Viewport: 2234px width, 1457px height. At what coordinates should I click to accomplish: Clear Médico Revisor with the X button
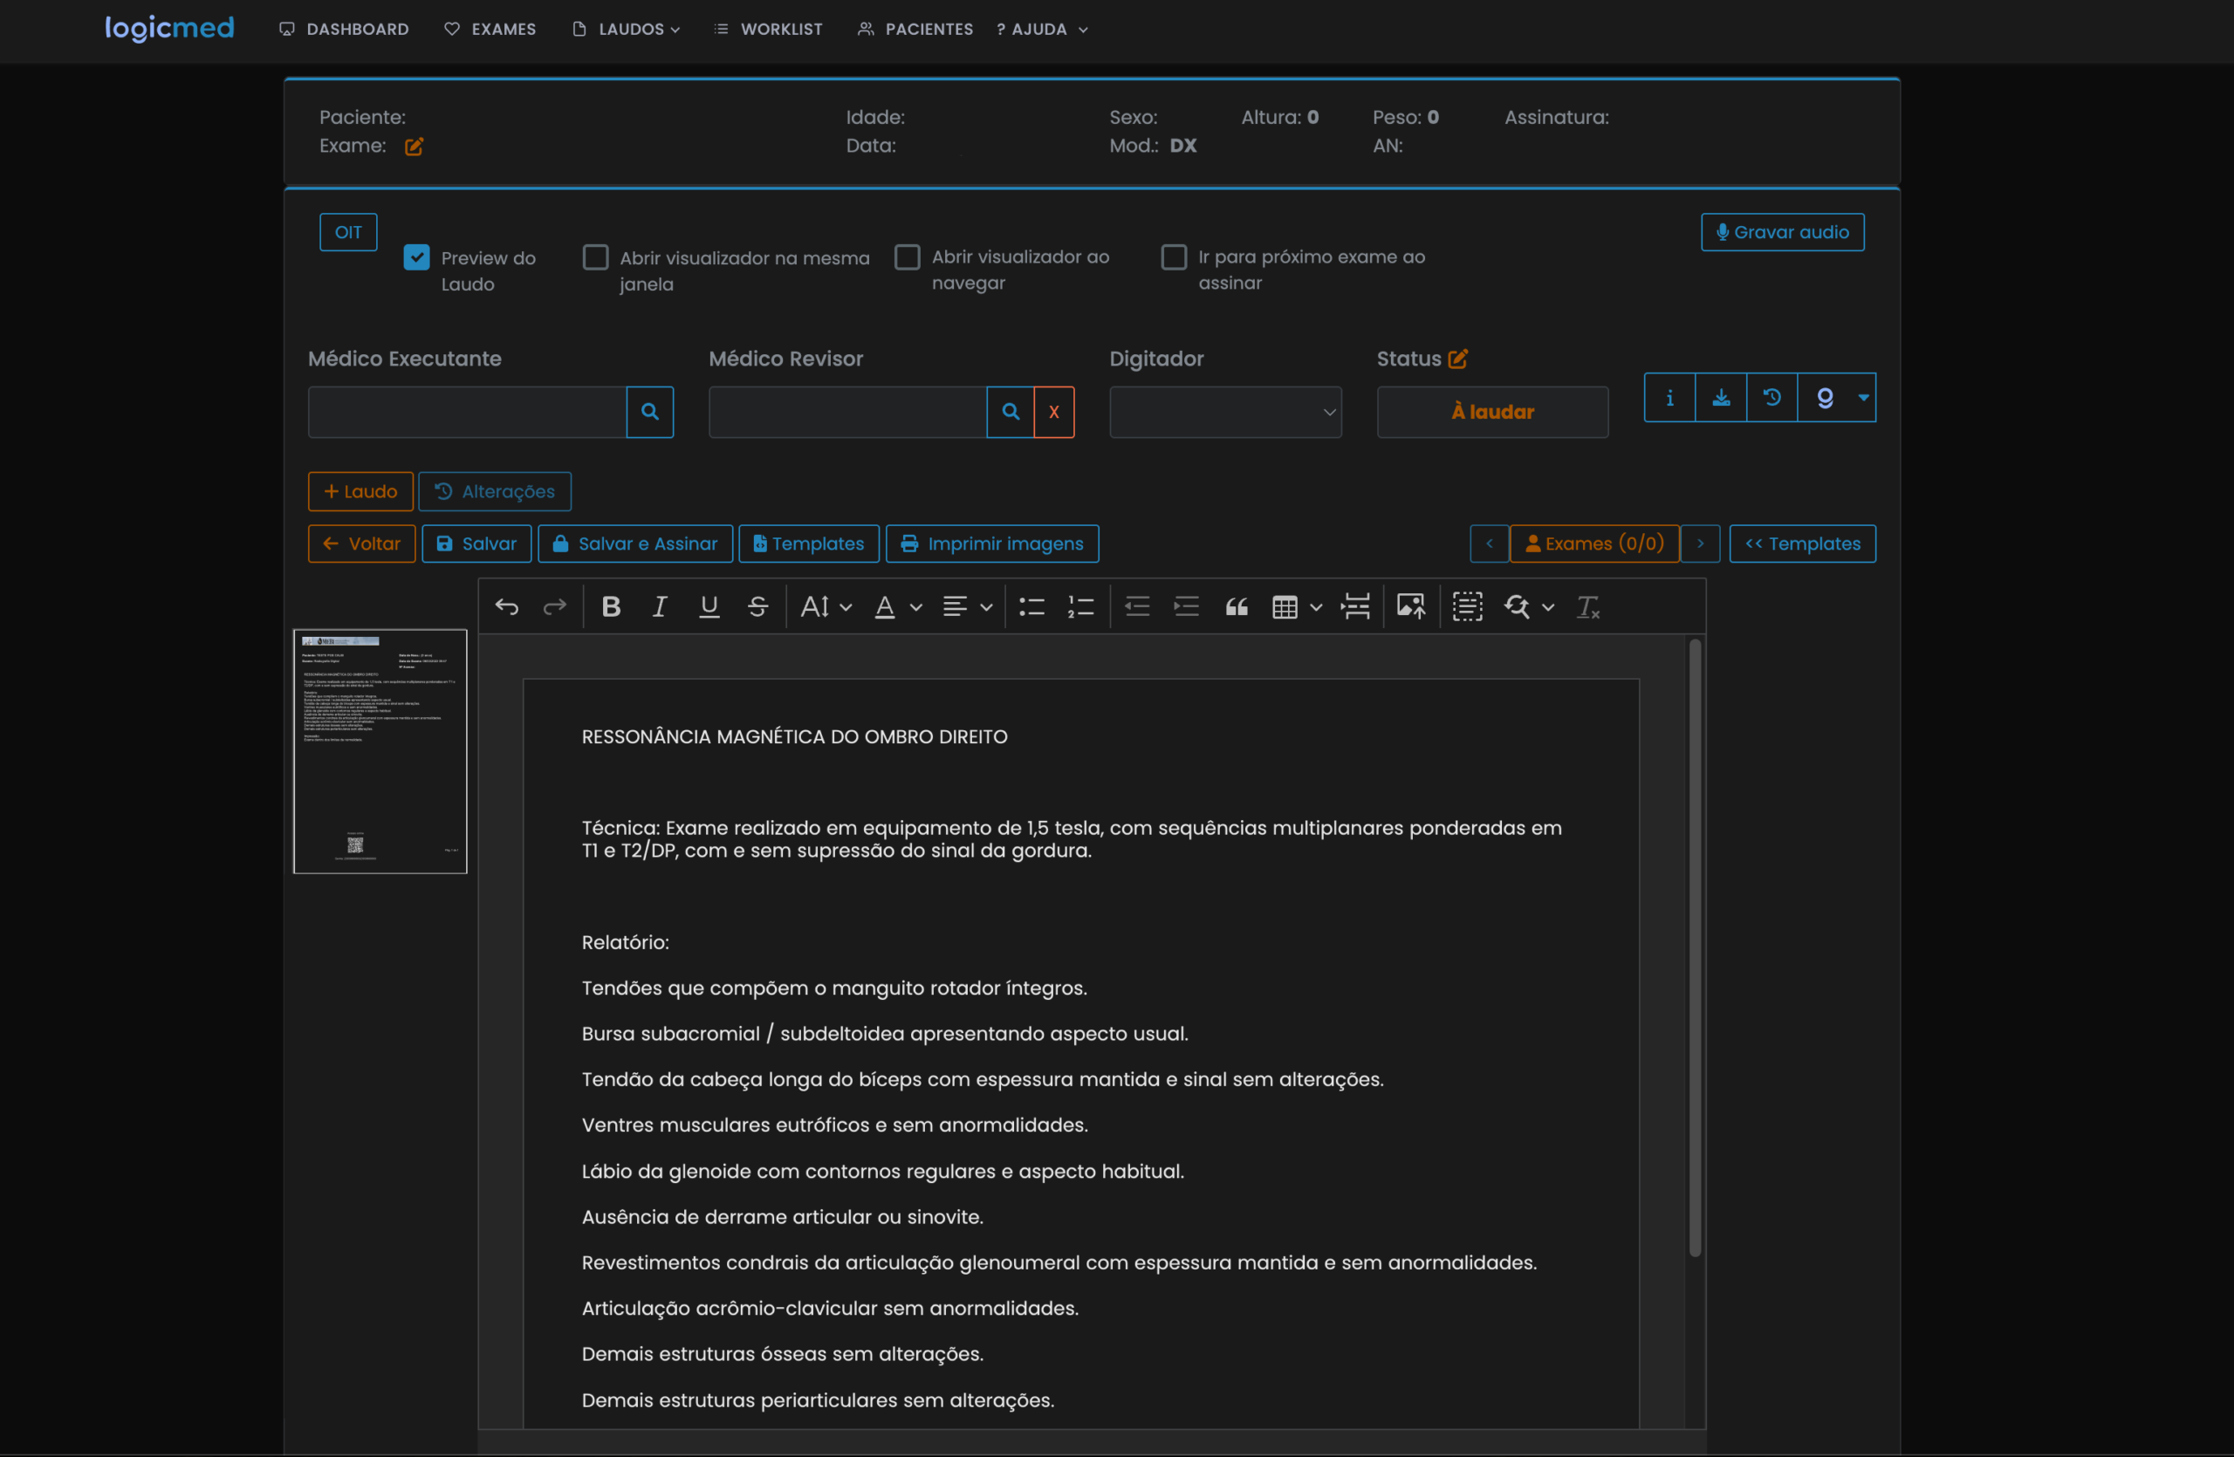tap(1054, 412)
